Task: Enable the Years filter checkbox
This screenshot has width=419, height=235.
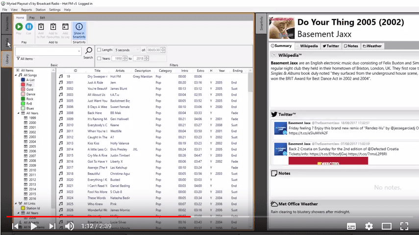Action: point(99,58)
